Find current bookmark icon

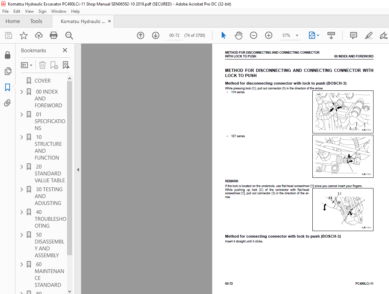point(66,65)
